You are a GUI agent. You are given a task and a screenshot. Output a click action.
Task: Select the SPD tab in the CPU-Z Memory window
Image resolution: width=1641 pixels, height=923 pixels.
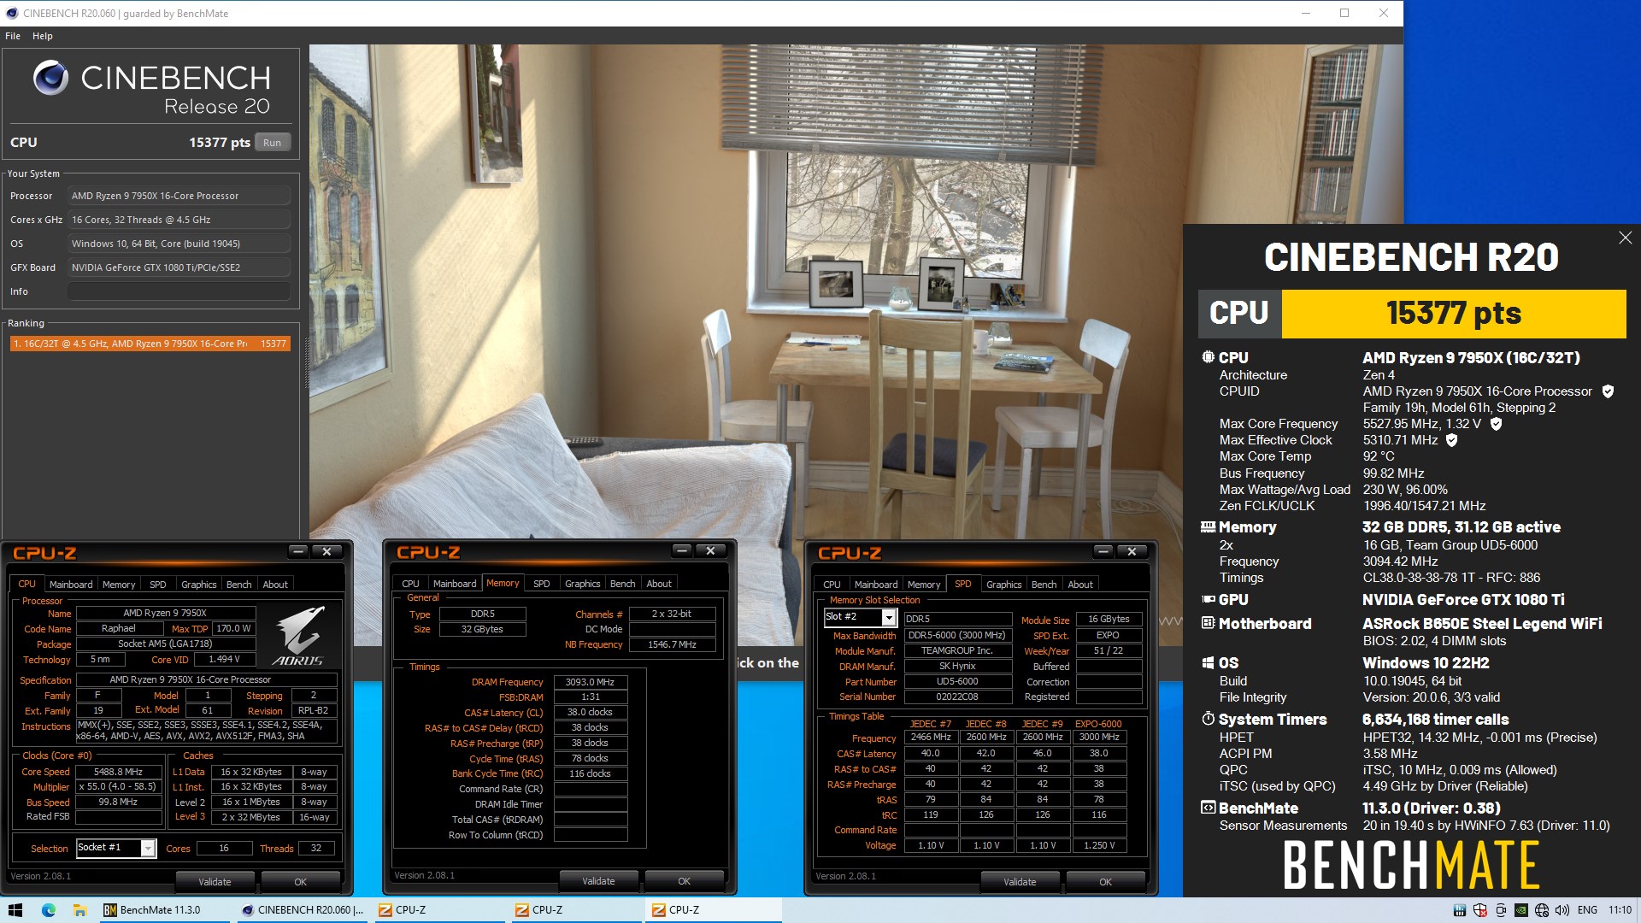click(542, 584)
